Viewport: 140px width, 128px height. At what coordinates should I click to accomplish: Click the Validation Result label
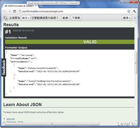click(x=16, y=38)
